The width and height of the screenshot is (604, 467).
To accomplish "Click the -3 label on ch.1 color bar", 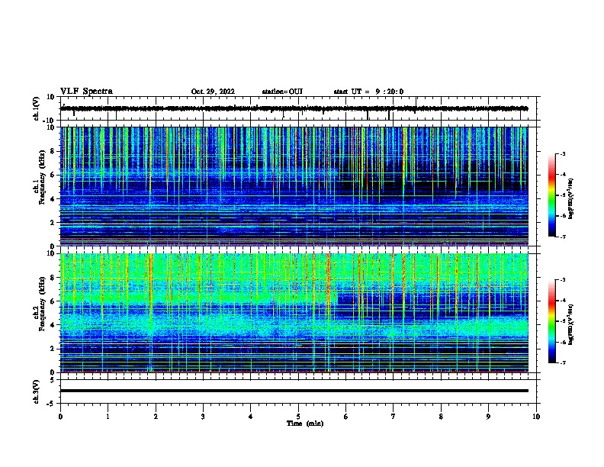I will [562, 153].
